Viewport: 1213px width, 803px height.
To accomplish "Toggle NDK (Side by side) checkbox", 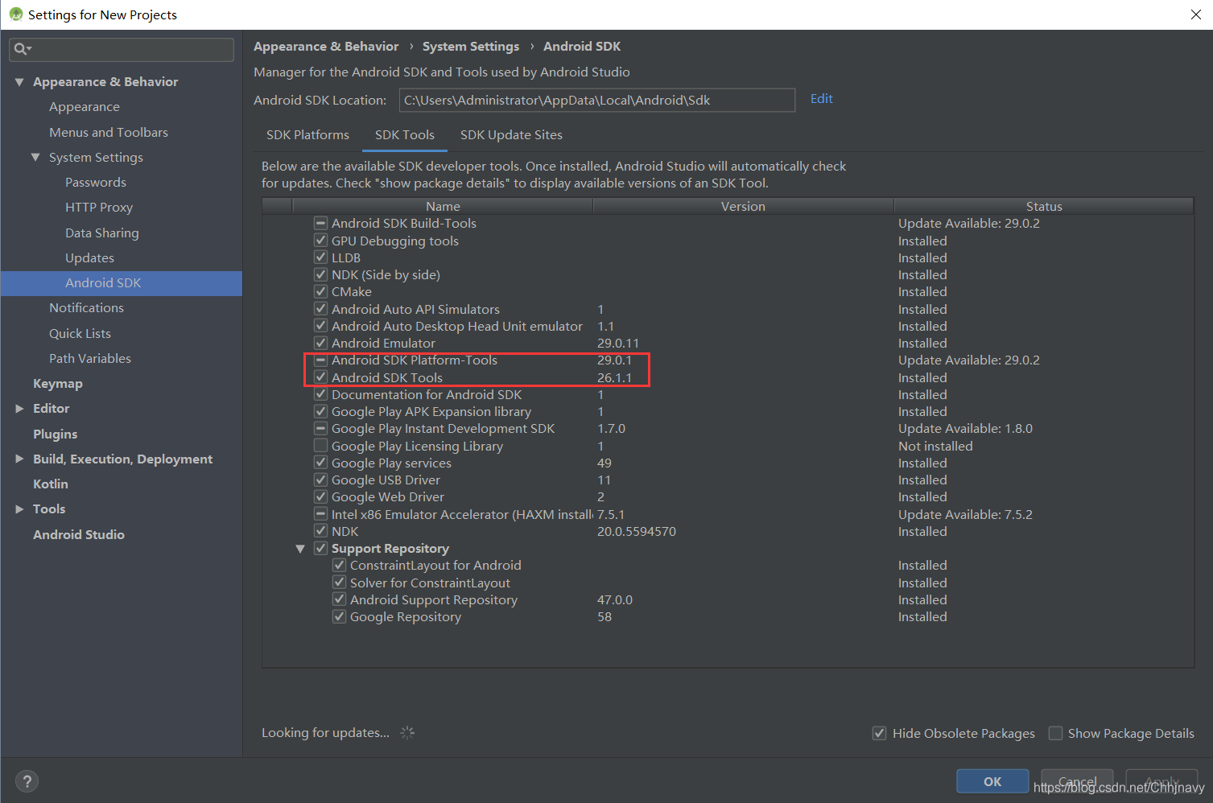I will tap(320, 274).
